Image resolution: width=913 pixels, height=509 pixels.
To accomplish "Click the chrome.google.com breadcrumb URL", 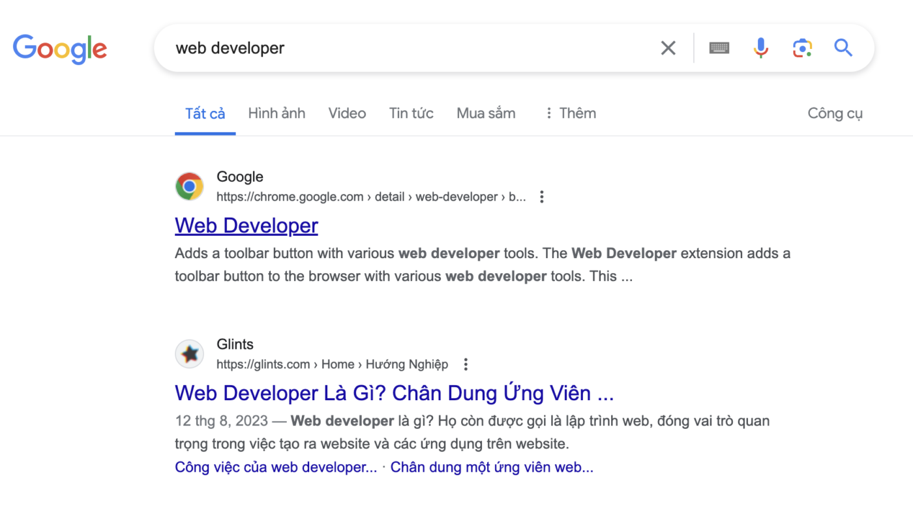I will 371,197.
